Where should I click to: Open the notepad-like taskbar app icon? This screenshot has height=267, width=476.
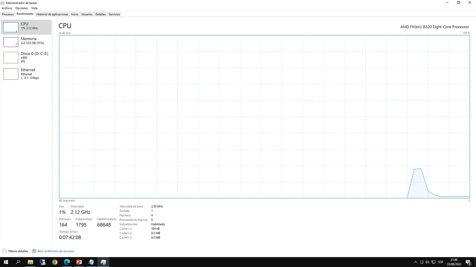tap(91, 262)
